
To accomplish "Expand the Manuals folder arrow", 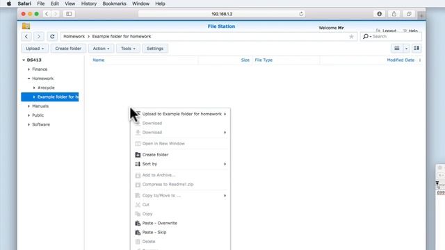I will click(x=29, y=106).
